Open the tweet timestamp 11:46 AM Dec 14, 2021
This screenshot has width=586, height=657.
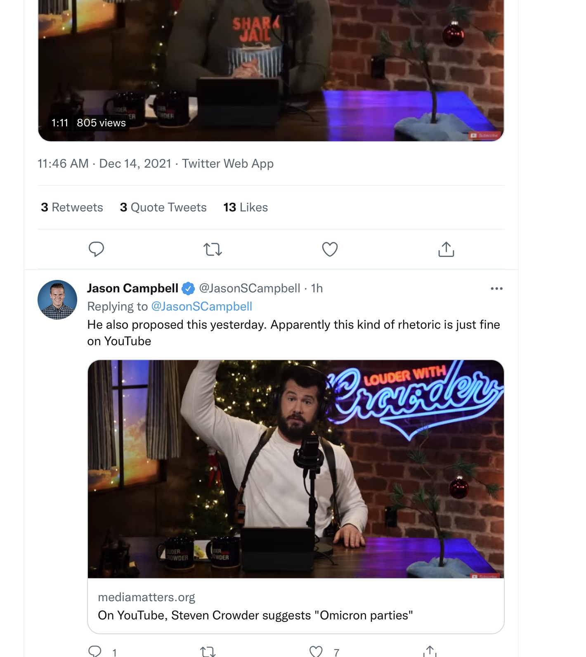coord(104,164)
